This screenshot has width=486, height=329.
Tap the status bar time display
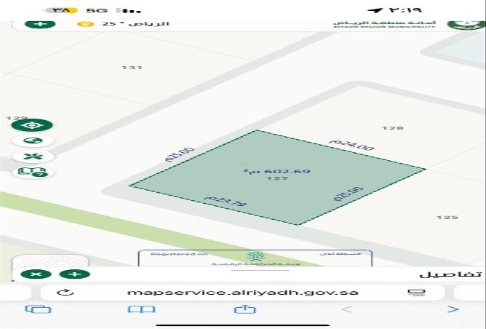405,9
